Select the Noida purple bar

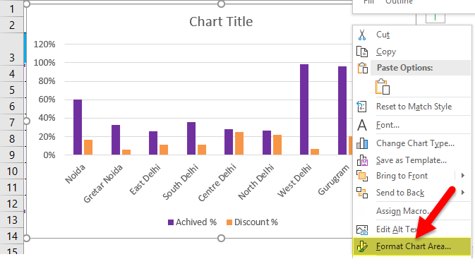78,127
